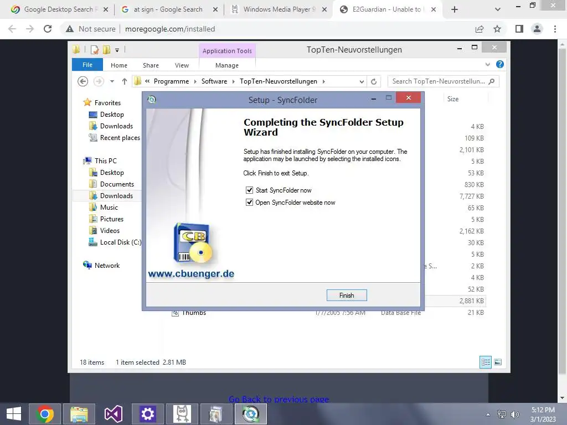Viewport: 567px width, 425px height.
Task: Expand breadcrumb arrow after TopTen-Neuvorstellungen
Action: click(323, 81)
